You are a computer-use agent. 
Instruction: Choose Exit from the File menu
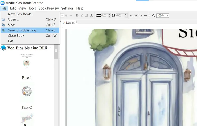click(30, 41)
